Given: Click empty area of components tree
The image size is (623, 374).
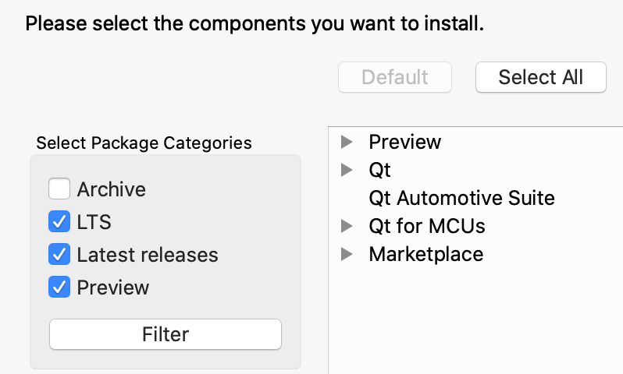Looking at the screenshot, I should pyautogui.click(x=476, y=327).
